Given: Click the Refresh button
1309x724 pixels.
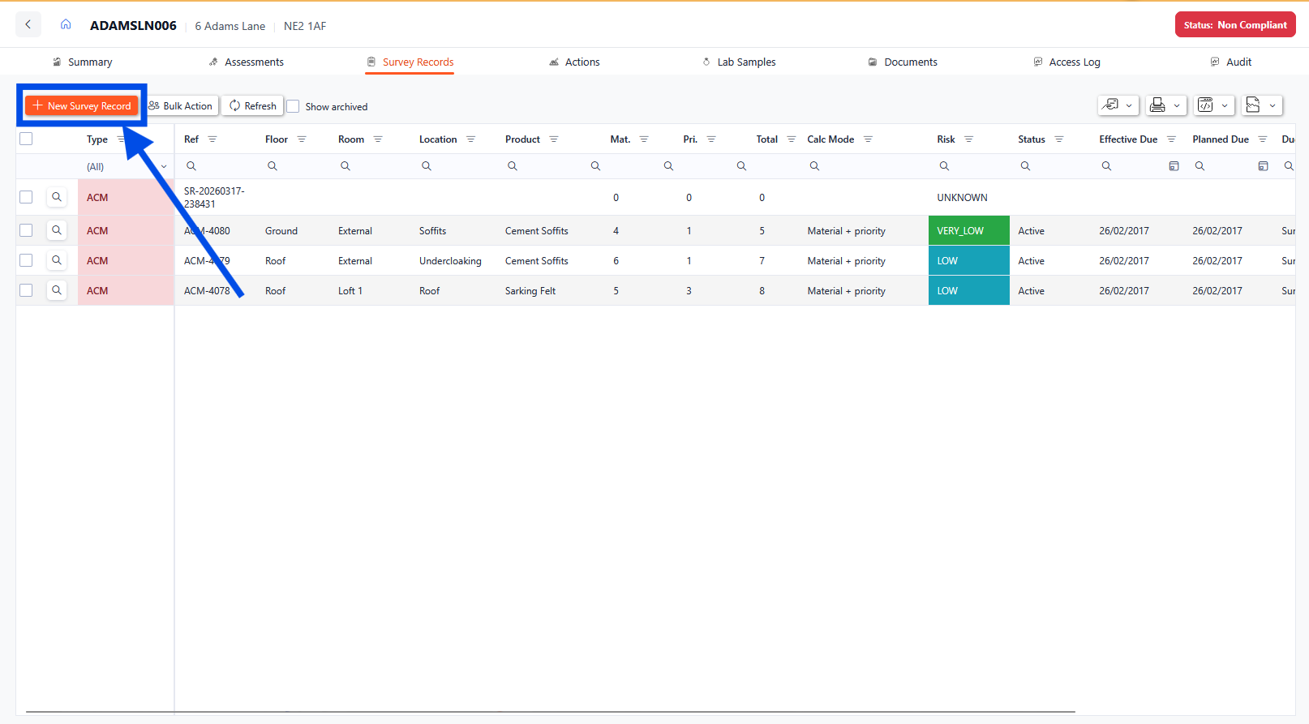Looking at the screenshot, I should (x=252, y=105).
